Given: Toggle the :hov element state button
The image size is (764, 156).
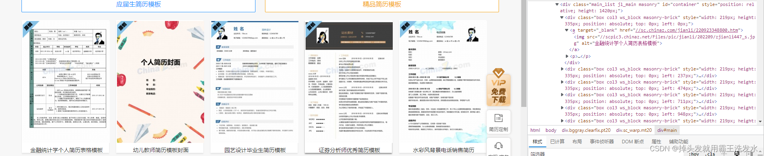Looking at the screenshot, I should [x=694, y=154].
